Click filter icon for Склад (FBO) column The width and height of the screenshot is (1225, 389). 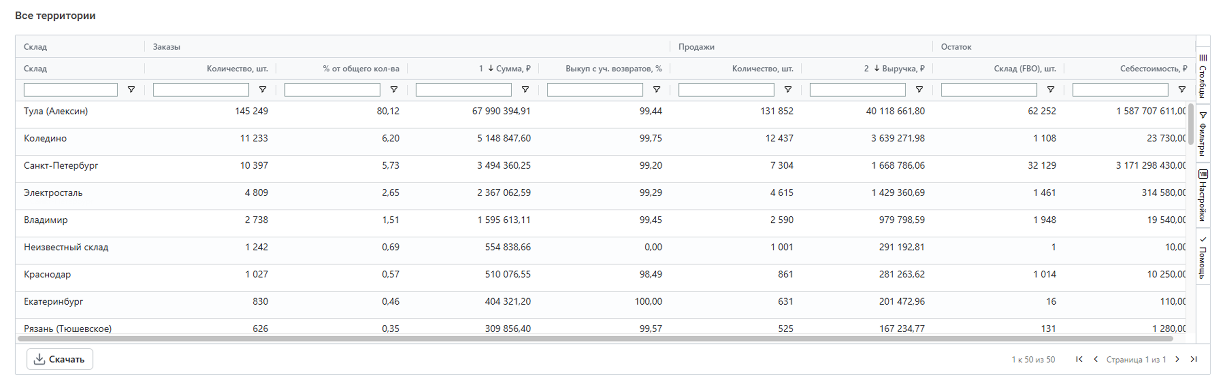[x=1050, y=89]
